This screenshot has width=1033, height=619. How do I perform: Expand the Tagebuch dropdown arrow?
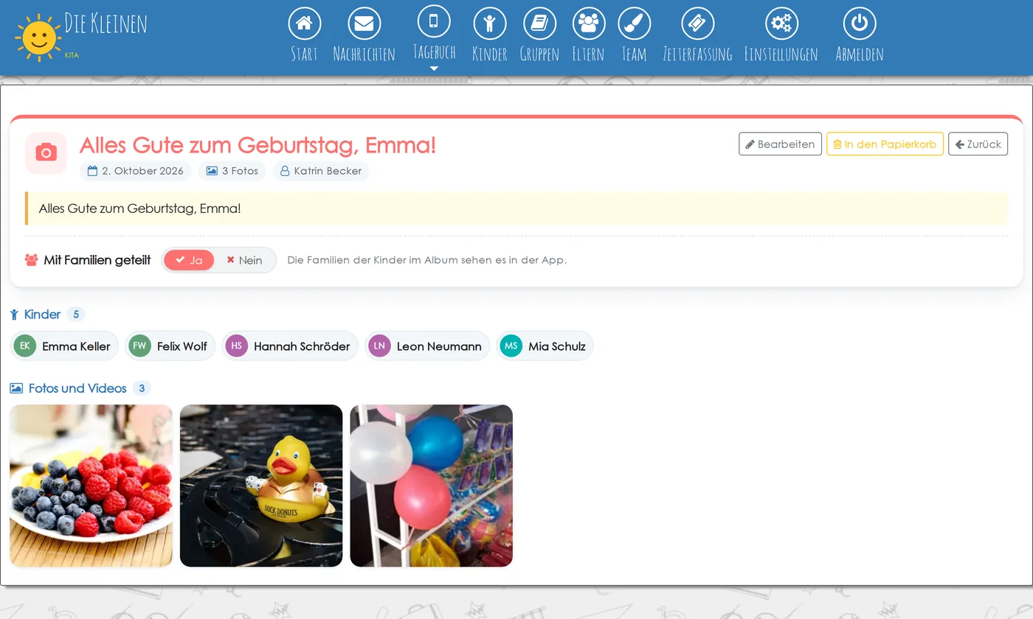coord(434,69)
